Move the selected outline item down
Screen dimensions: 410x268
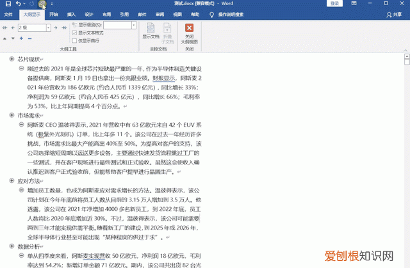(13, 38)
